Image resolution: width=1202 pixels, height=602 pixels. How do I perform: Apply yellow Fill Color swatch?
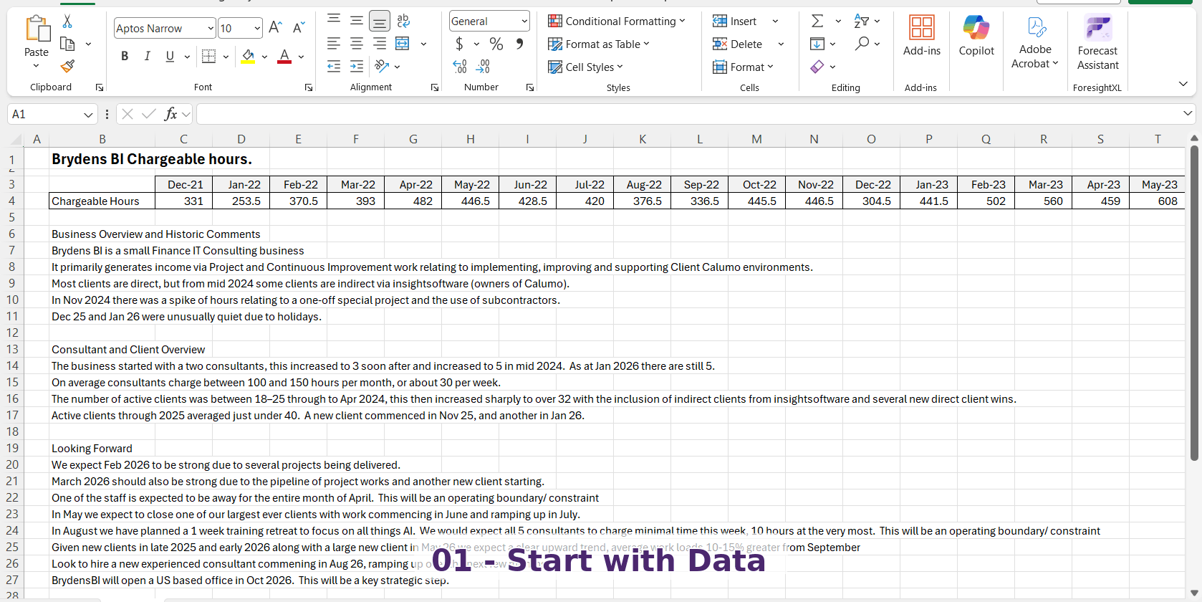(248, 56)
